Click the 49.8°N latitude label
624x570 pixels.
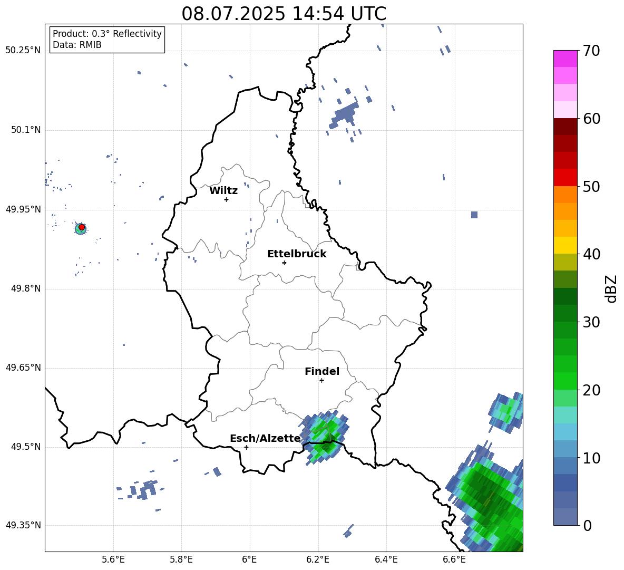26,288
